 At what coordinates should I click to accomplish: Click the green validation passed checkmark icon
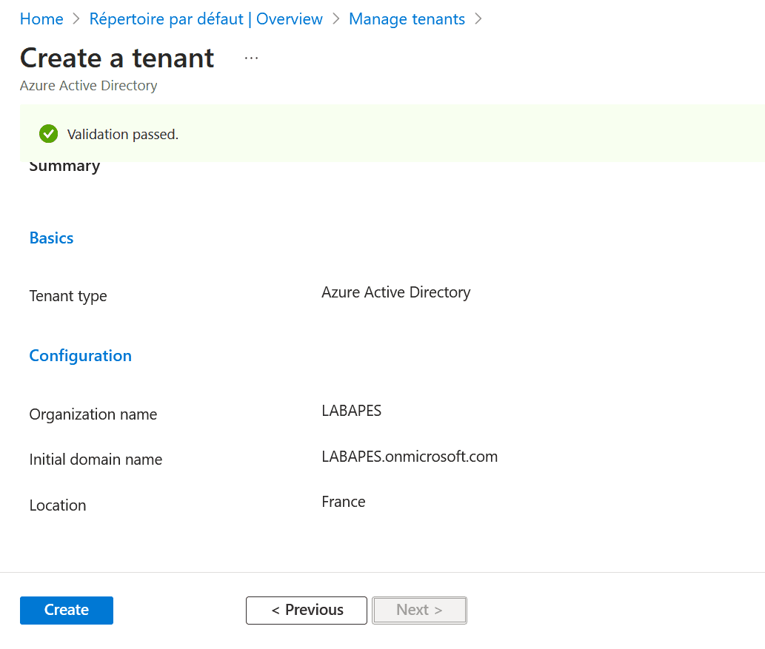(48, 134)
